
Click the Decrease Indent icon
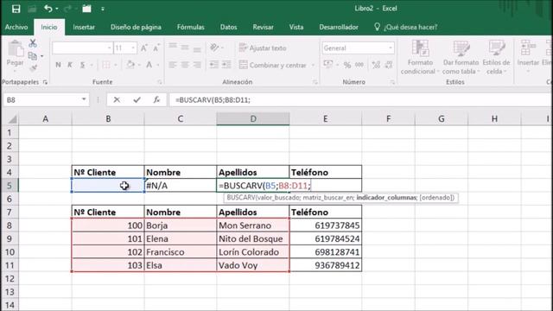213,65
